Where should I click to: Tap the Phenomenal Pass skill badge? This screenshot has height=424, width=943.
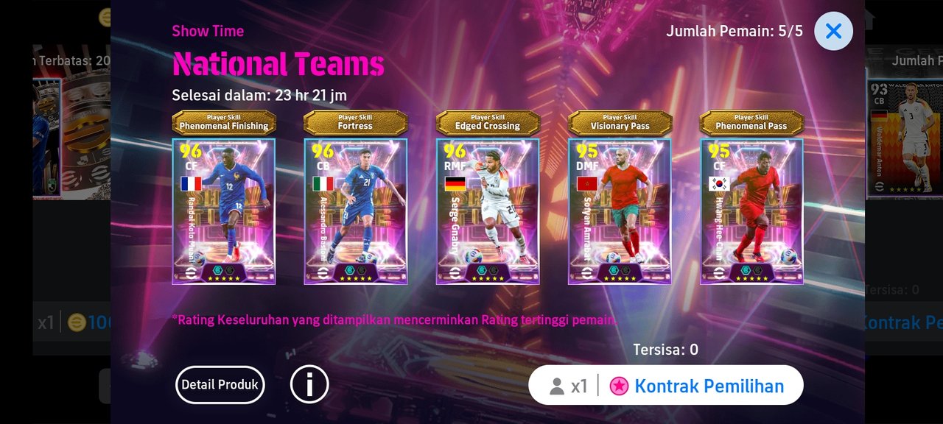pos(751,123)
